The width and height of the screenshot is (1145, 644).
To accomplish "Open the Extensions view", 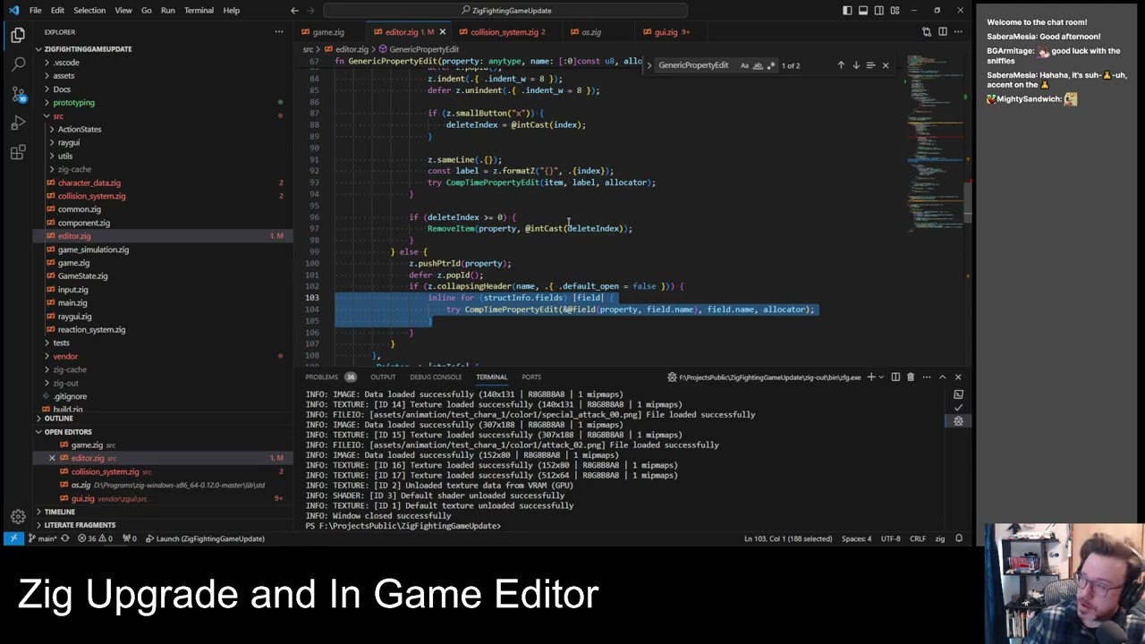I will [x=18, y=153].
